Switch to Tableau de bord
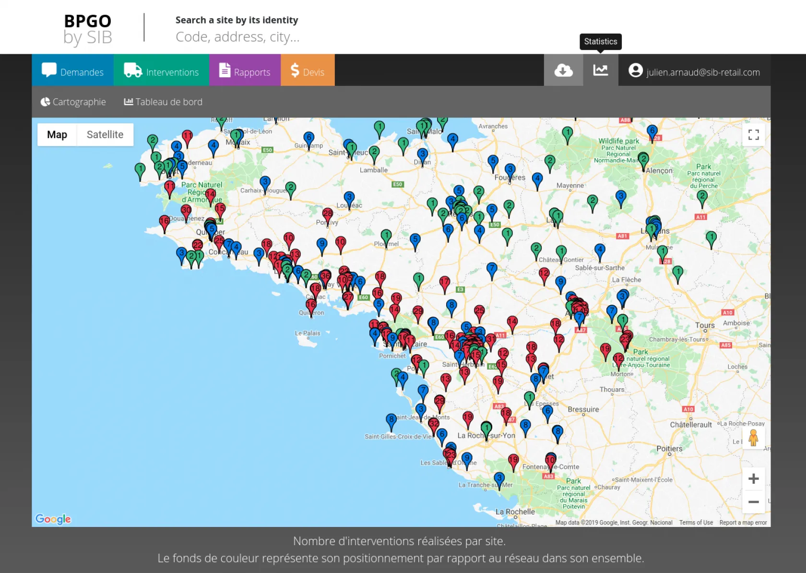806x573 pixels. click(163, 102)
